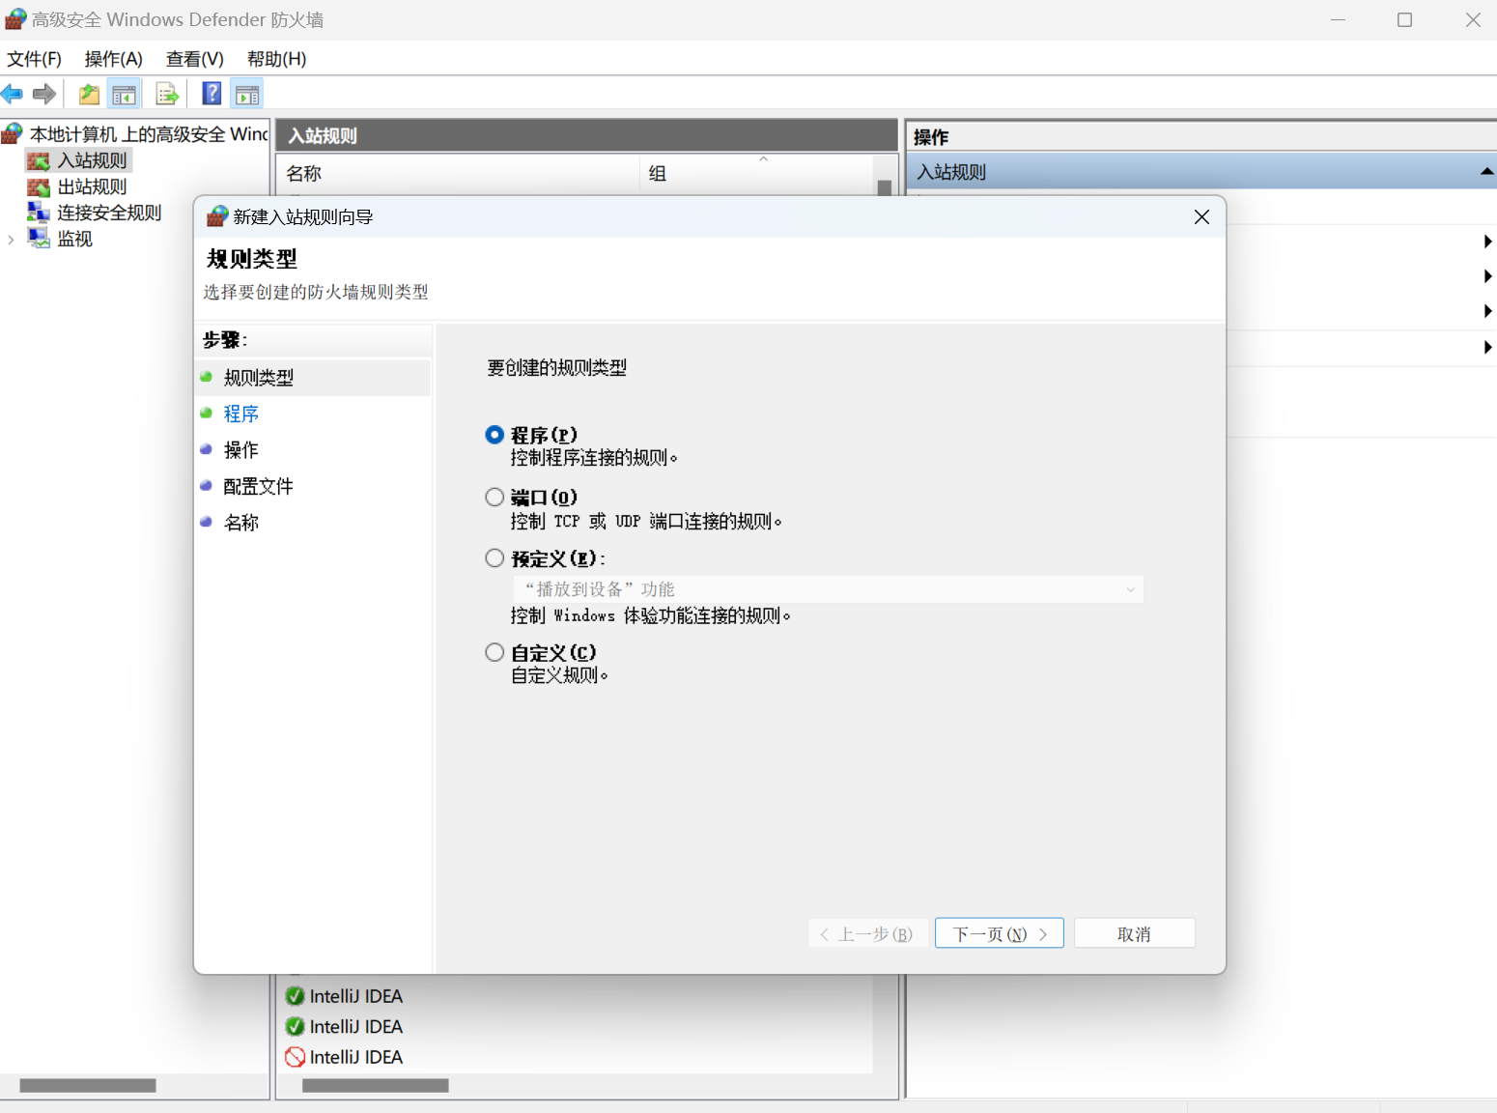
Task: Open the Help toolbar icon
Action: tap(212, 94)
